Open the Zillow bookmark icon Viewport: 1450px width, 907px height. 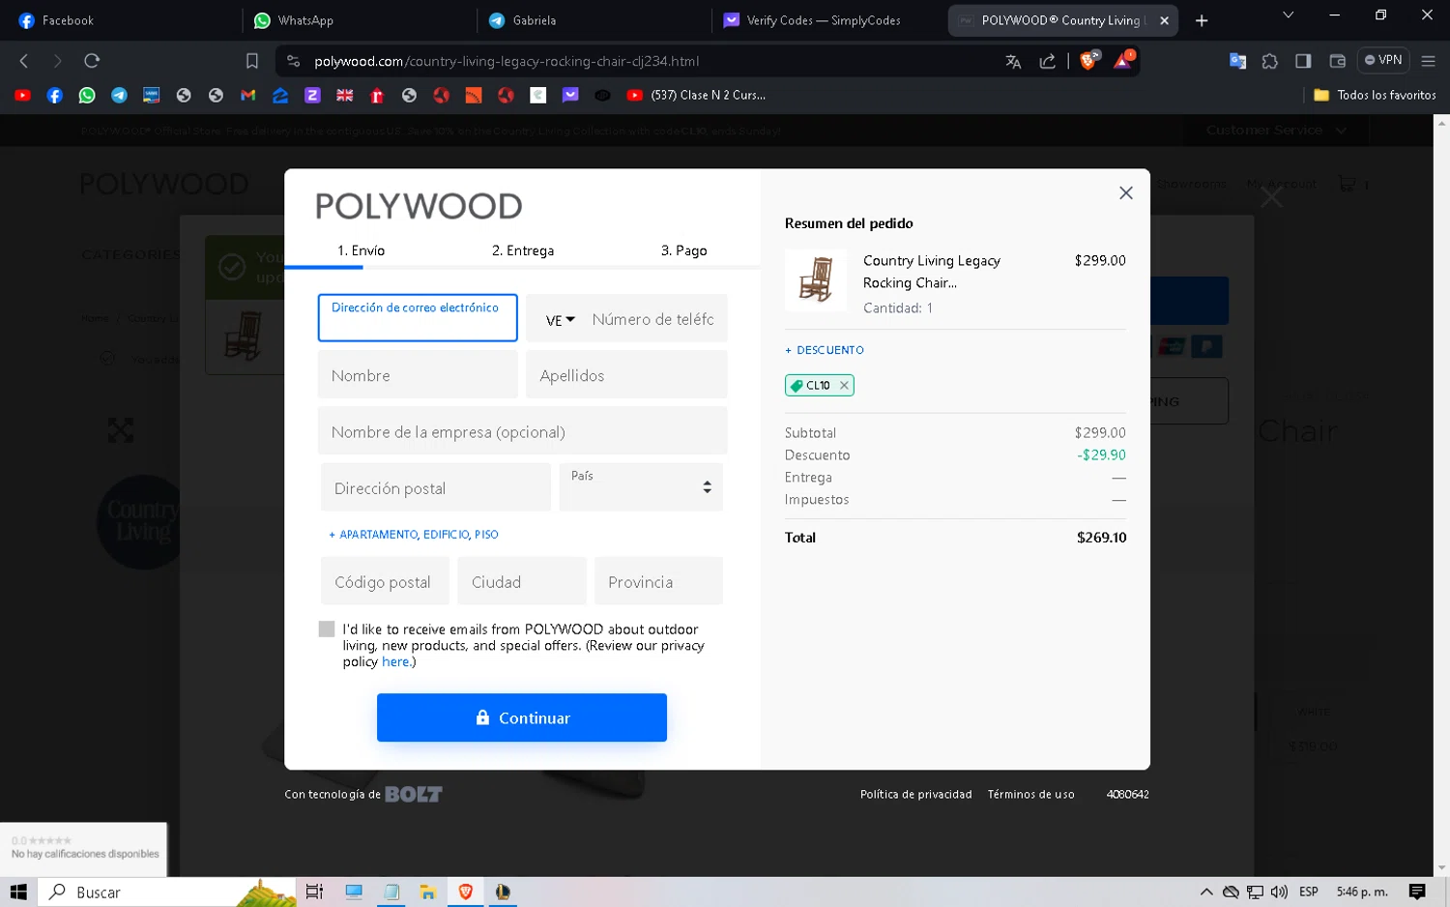coord(280,95)
